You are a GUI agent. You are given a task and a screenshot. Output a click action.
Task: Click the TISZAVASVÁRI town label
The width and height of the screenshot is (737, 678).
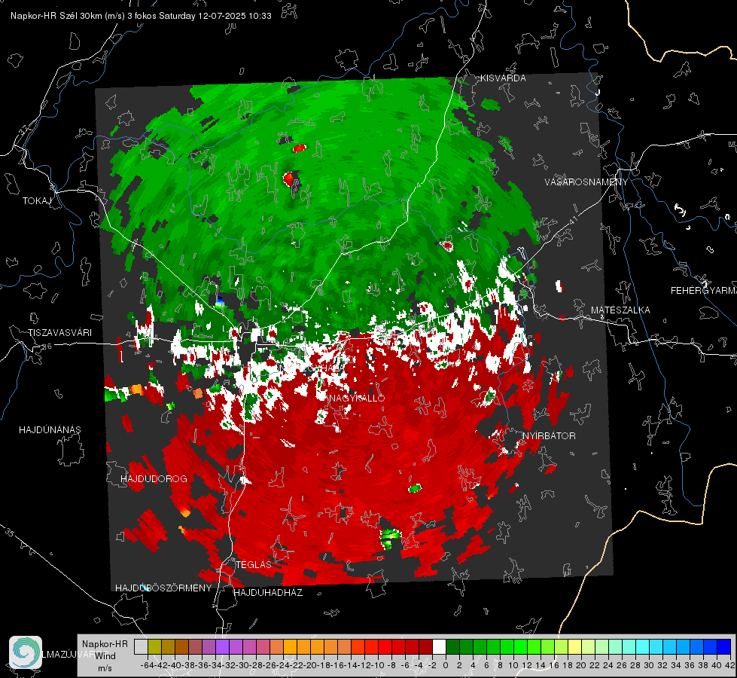(59, 333)
